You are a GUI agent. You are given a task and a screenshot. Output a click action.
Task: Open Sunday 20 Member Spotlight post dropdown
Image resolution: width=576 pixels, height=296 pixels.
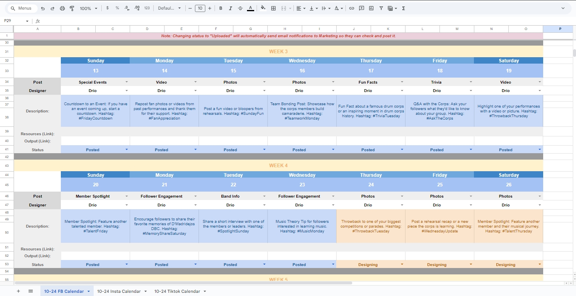[126, 196]
